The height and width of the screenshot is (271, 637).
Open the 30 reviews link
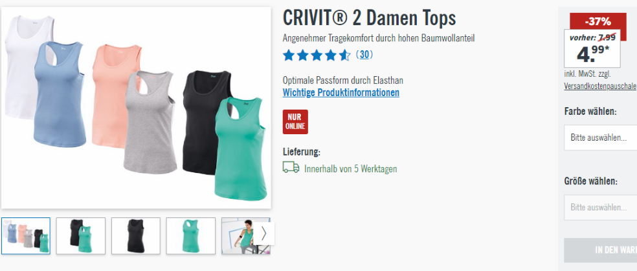click(364, 55)
